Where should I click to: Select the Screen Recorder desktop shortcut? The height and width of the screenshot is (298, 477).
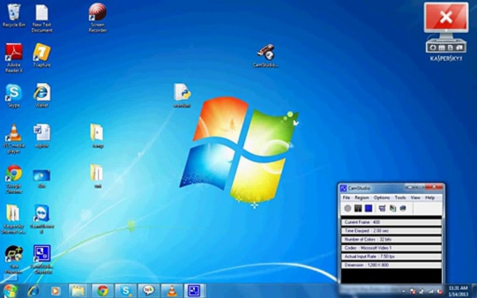(98, 18)
